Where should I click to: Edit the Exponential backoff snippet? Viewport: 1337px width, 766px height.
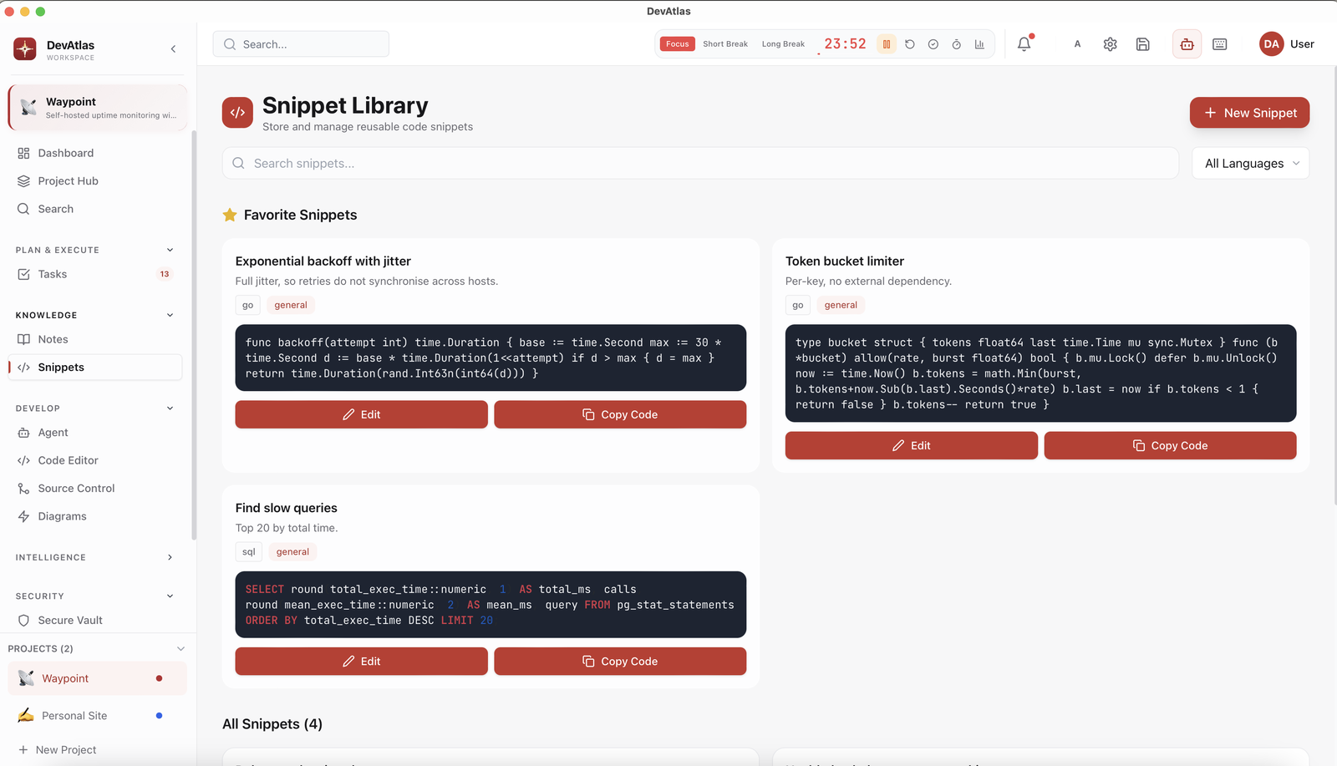pos(361,414)
